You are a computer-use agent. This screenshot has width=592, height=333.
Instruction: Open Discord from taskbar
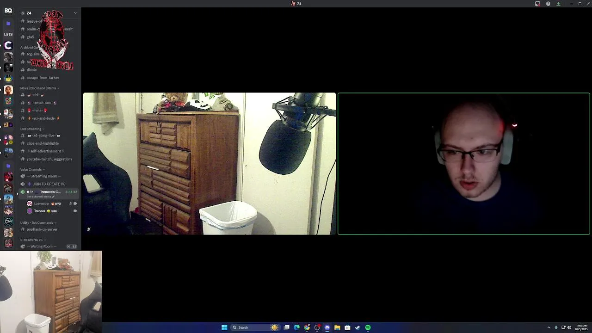[x=327, y=327]
